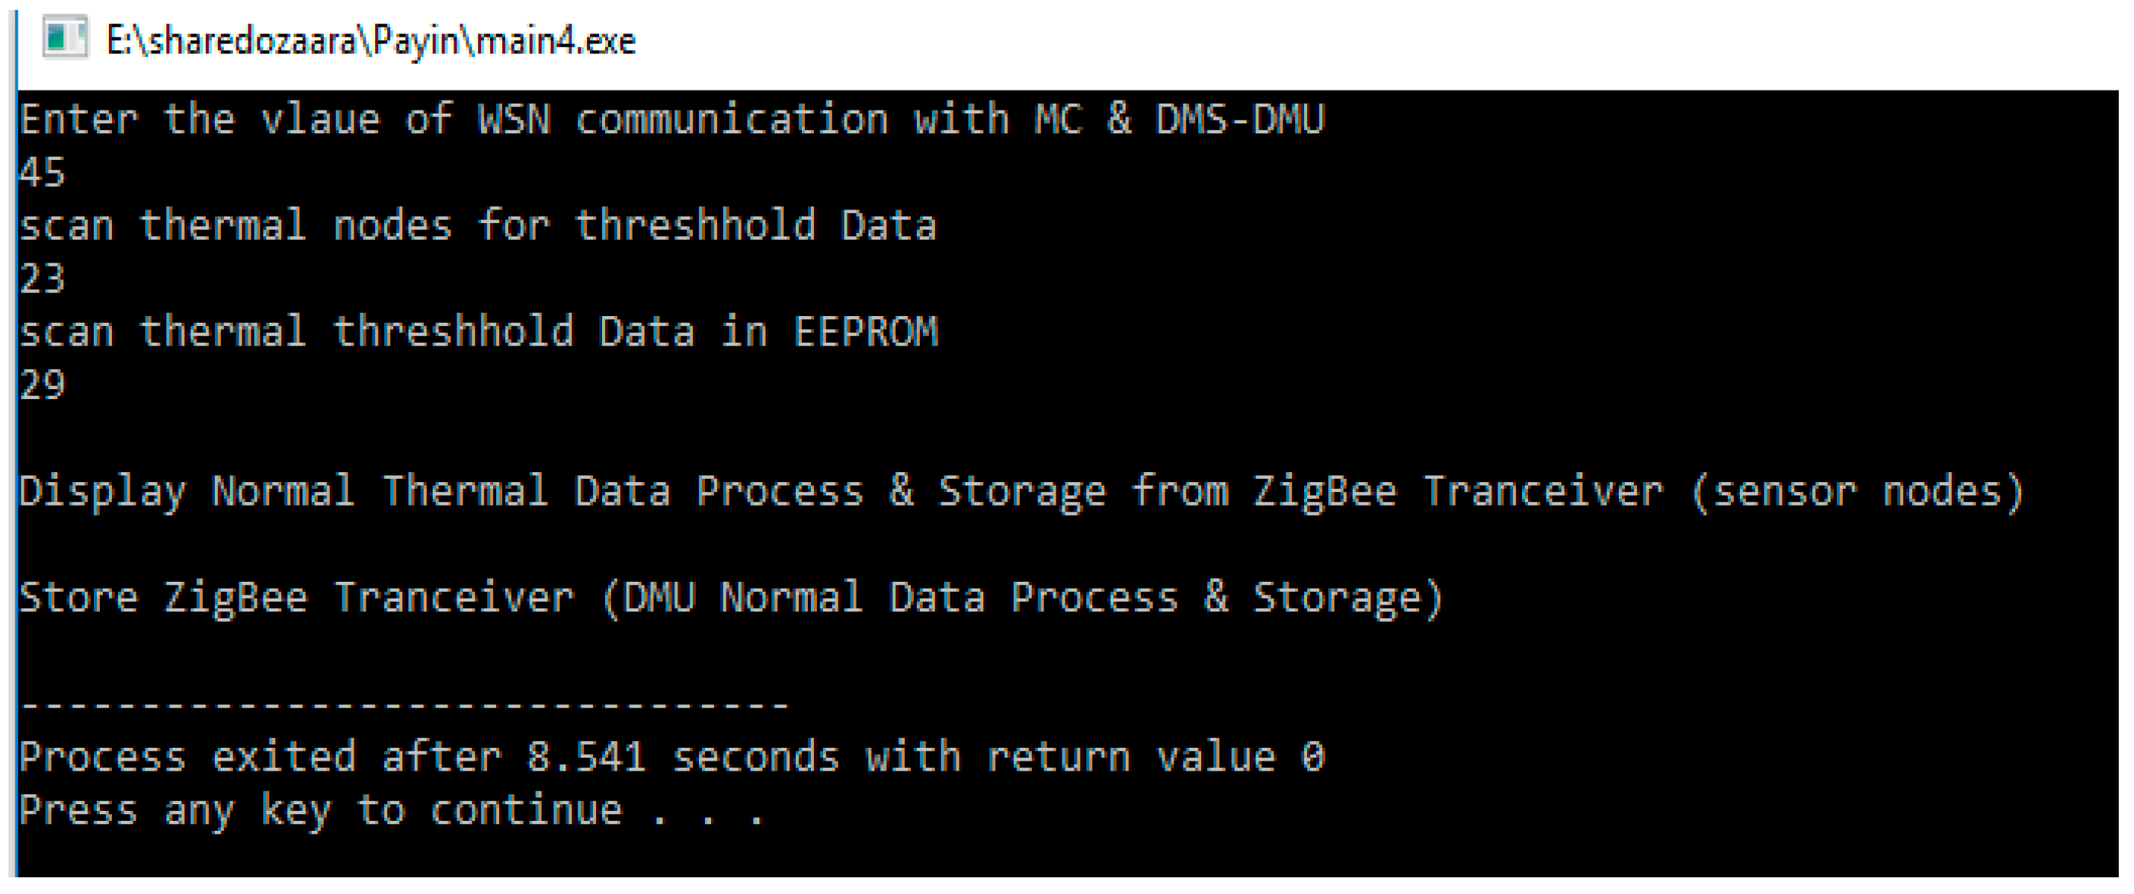The image size is (2134, 894).
Task: Click the '8.541' seconds value
Action: tap(585, 757)
